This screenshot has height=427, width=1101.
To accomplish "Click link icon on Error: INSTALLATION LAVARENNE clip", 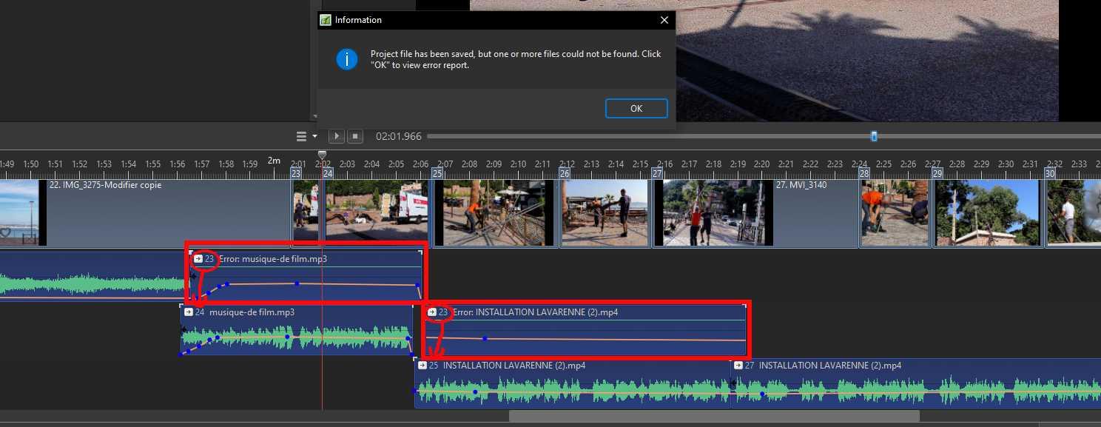I will 432,312.
